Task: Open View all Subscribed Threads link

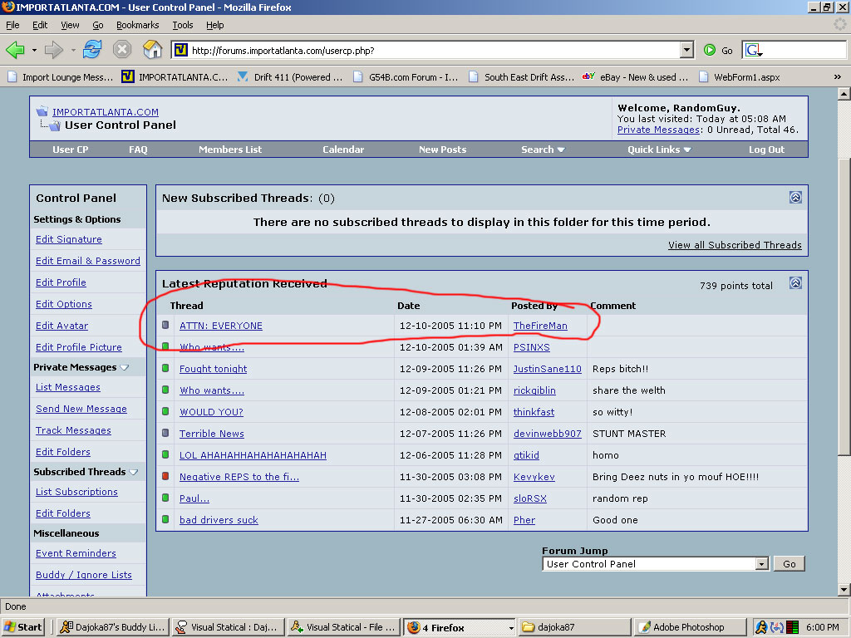Action: [x=735, y=245]
